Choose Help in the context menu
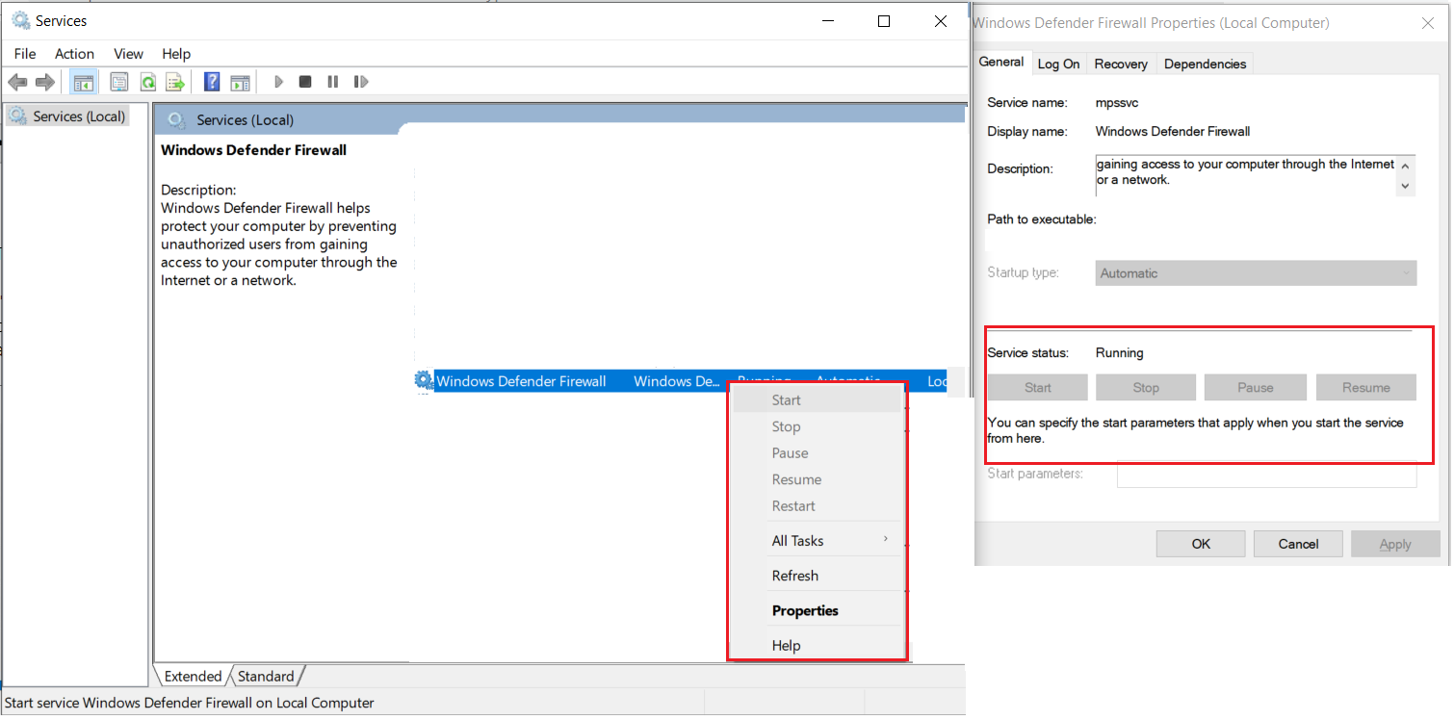Screen dimensions: 1454x720 pos(817,646)
